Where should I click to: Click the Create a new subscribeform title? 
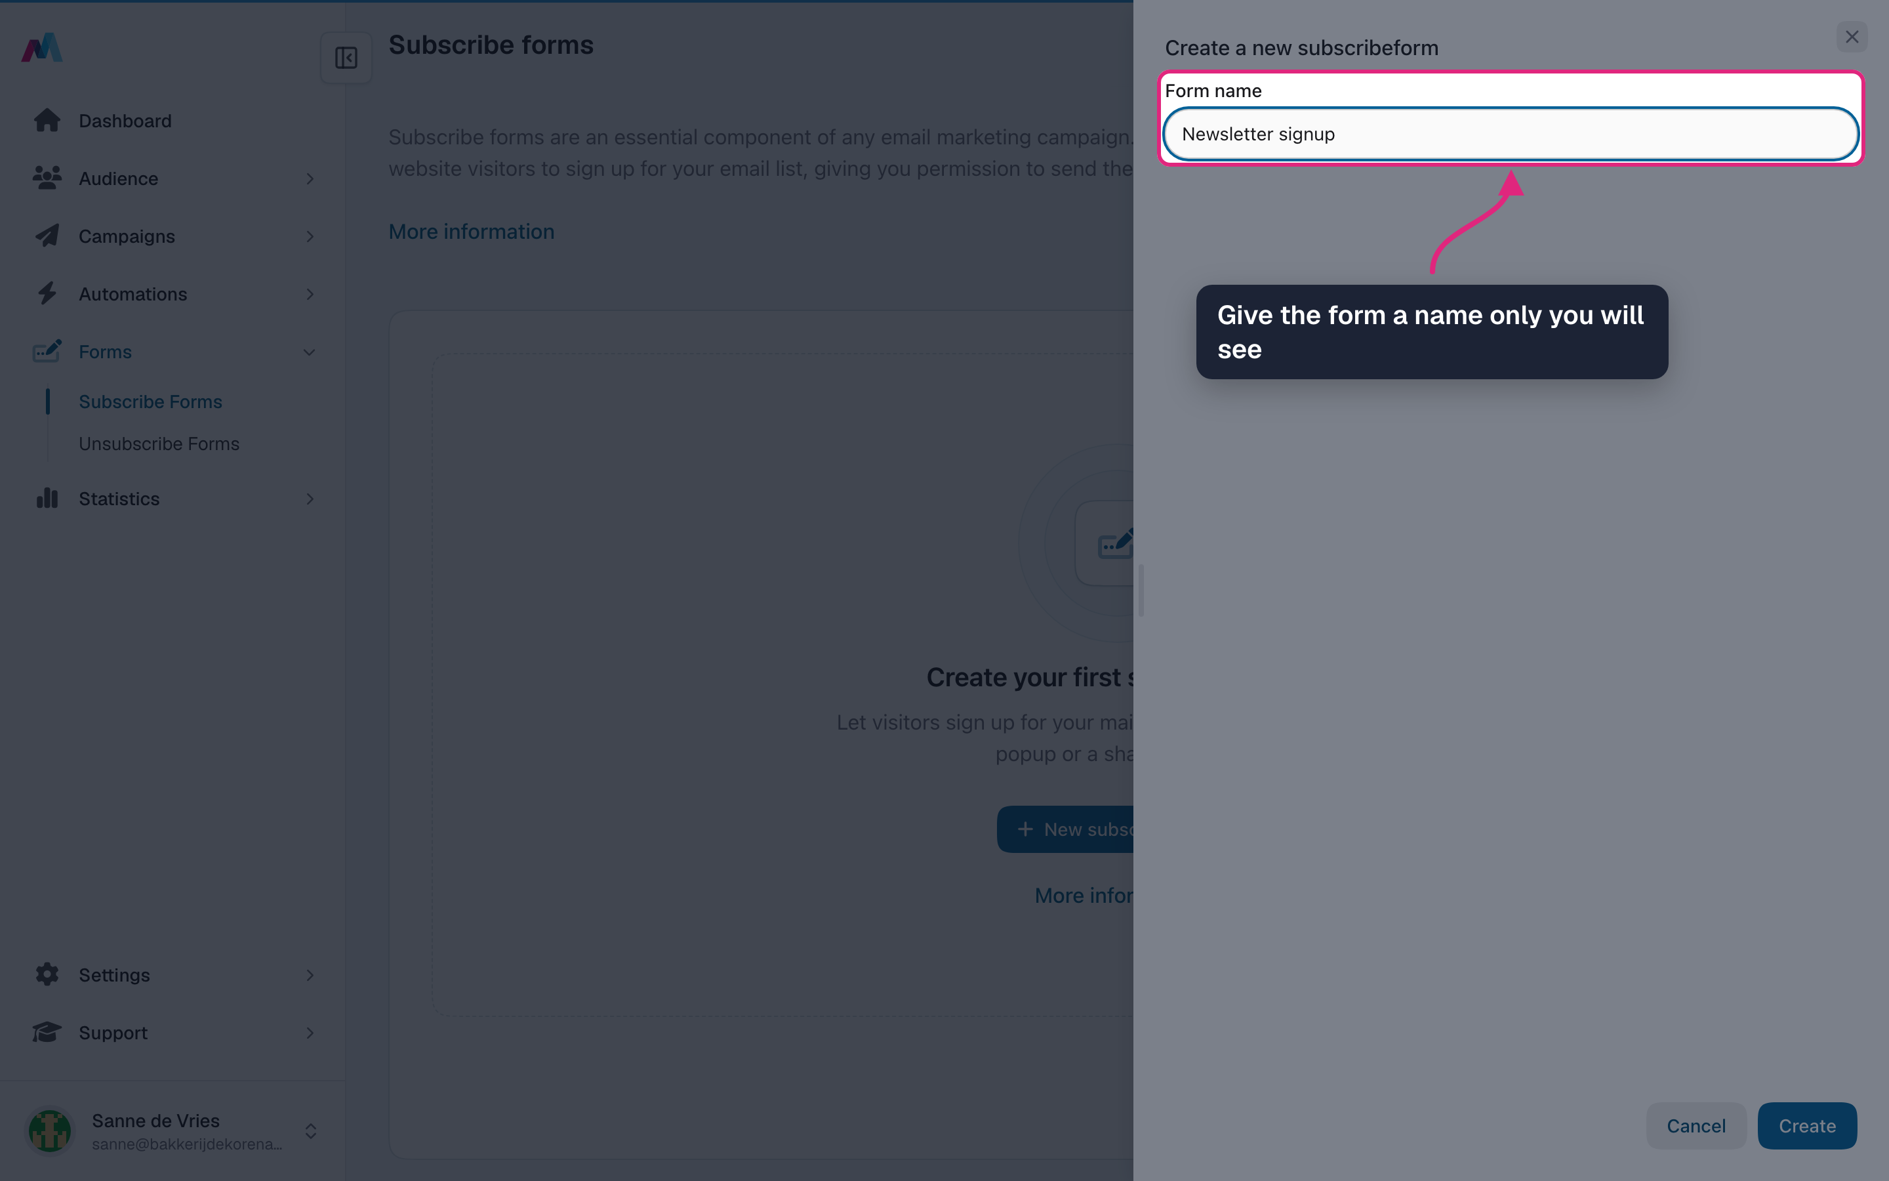click(1301, 48)
